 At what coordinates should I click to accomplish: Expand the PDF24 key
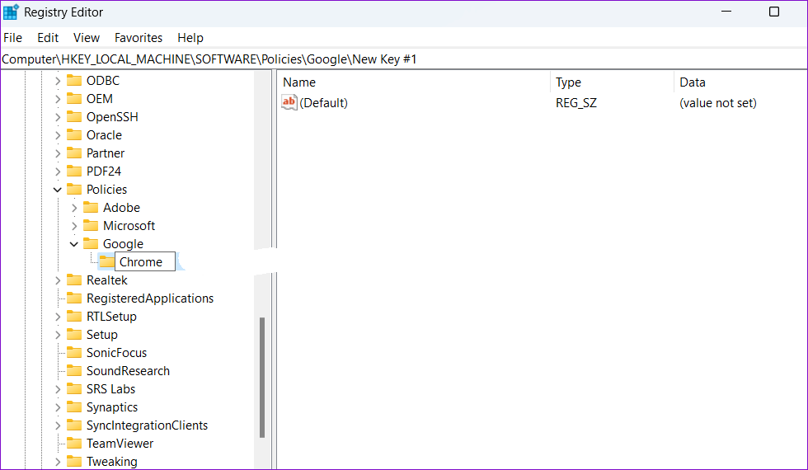click(58, 172)
